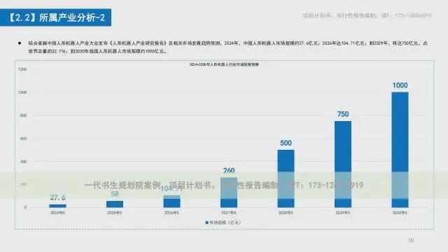The image size is (448, 252).
Task: Click the 2030年E x-axis label
Action: coord(400,213)
